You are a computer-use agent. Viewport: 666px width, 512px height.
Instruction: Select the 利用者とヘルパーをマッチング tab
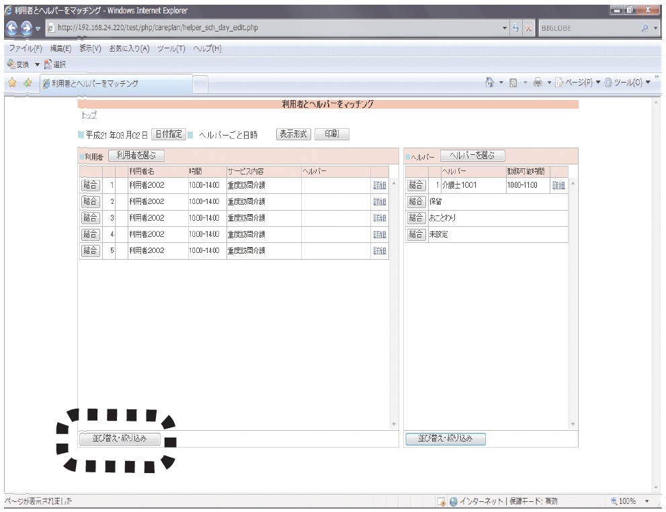pos(116,84)
